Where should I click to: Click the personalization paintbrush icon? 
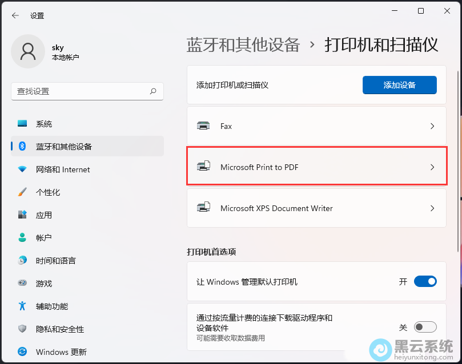coord(22,192)
